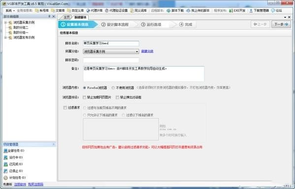Click the 注册软件 link

pos(20,184)
